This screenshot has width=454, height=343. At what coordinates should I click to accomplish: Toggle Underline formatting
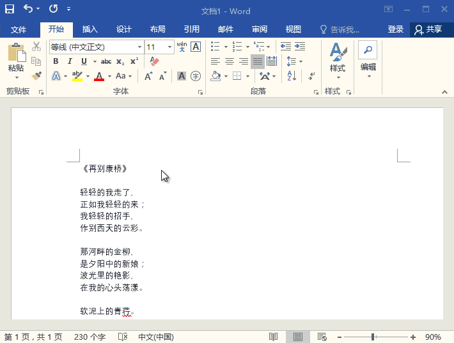(84, 61)
